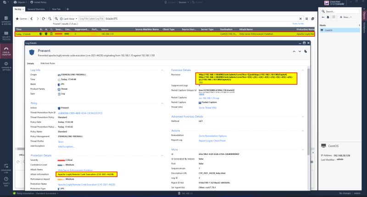Collapse the Advanced Forensics Details section
Screen dimensions: 367x197
coord(303,116)
